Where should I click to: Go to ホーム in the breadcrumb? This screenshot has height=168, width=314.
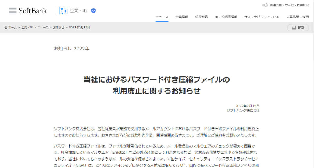(x=13, y=28)
